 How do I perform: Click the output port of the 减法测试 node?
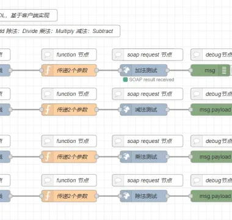pyautogui.click(x=167, y=110)
